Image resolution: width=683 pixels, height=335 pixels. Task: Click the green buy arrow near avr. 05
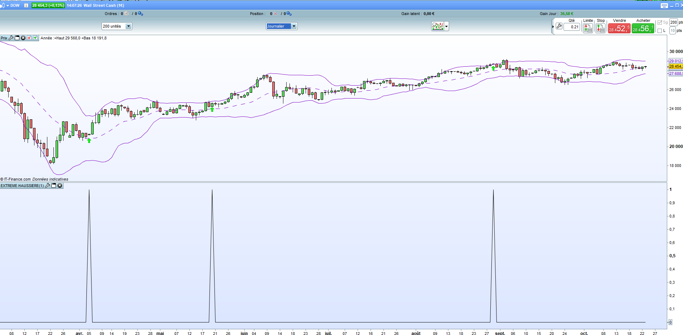89,140
